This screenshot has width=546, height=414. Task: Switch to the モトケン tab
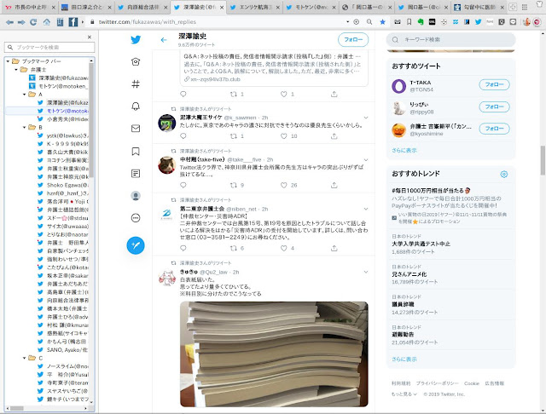click(x=311, y=8)
